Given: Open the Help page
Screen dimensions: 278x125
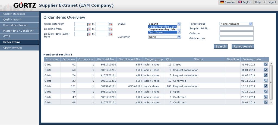Looking at the screenshot, I should [258, 2].
